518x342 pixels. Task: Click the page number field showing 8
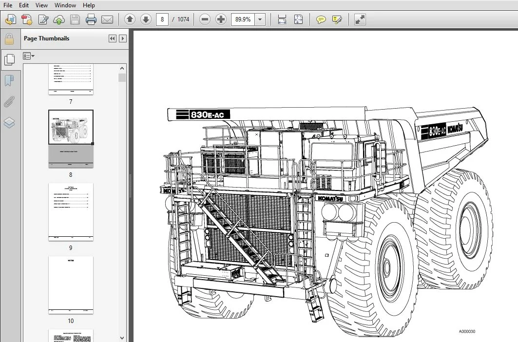click(162, 19)
